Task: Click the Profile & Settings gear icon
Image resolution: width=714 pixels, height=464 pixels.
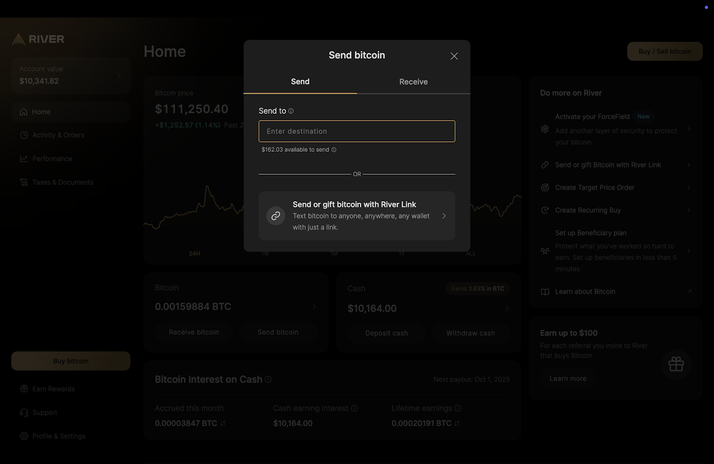Action: coord(23,436)
